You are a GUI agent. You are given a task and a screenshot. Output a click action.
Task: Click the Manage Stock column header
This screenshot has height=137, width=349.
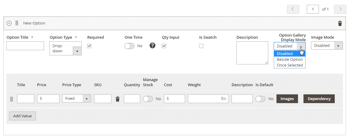coord(150,82)
